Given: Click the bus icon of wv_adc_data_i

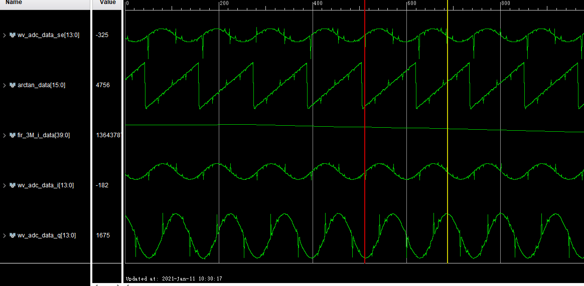Looking at the screenshot, I should (12, 185).
